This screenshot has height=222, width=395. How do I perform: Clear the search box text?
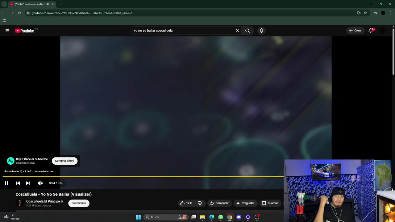[x=238, y=31]
